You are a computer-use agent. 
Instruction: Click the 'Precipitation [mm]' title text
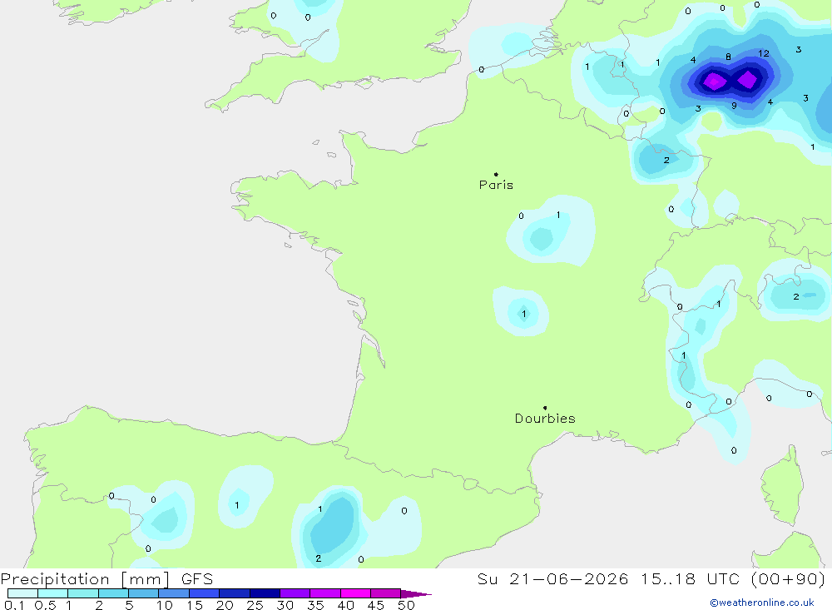[x=85, y=579]
